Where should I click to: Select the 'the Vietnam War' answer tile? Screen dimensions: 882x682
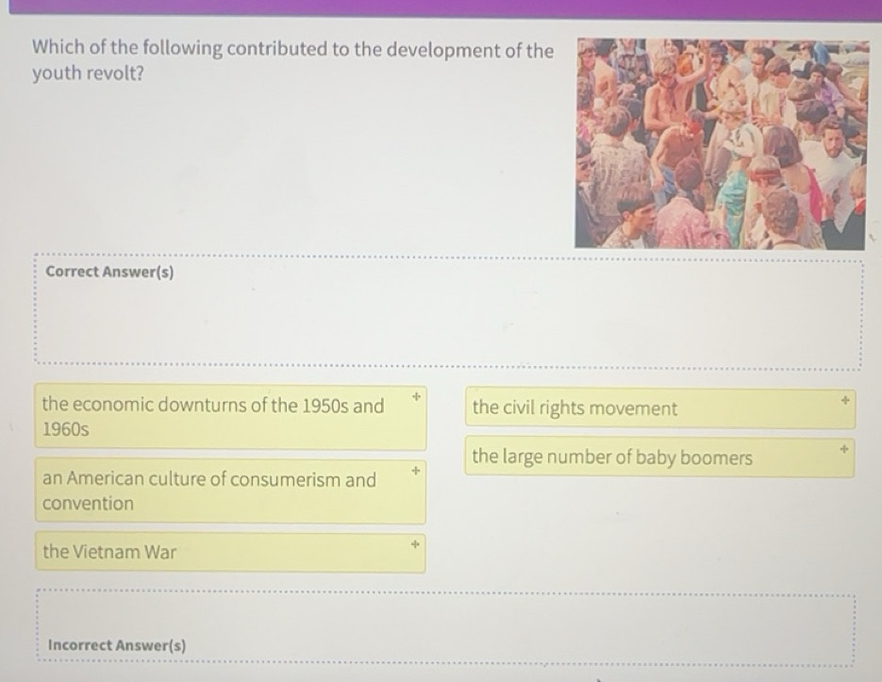pos(189,552)
